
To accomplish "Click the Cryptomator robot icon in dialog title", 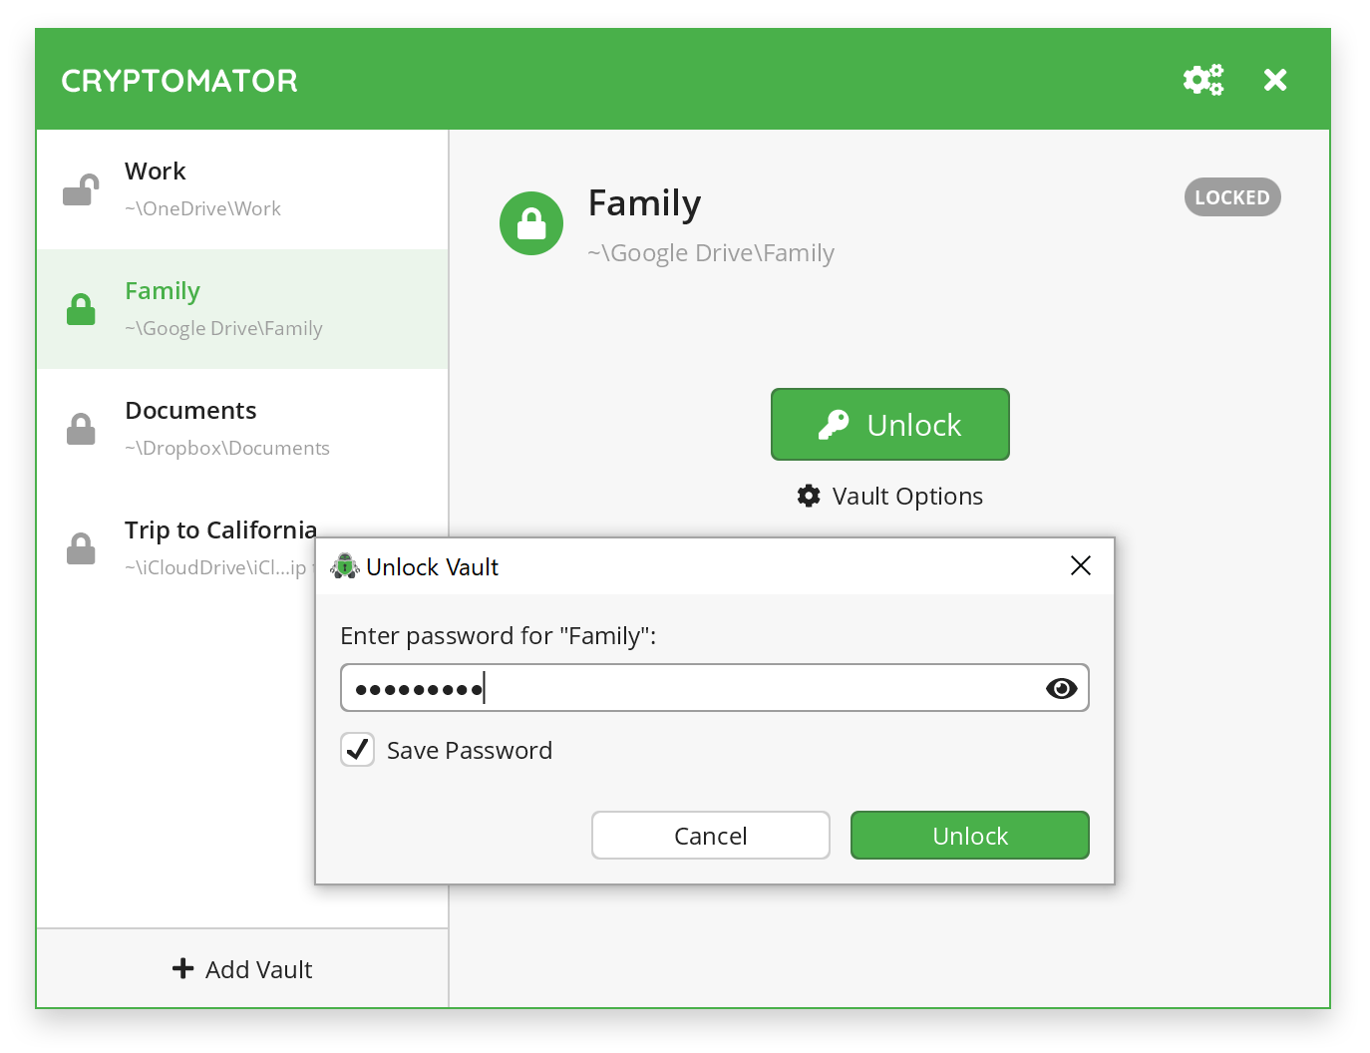I will point(345,566).
